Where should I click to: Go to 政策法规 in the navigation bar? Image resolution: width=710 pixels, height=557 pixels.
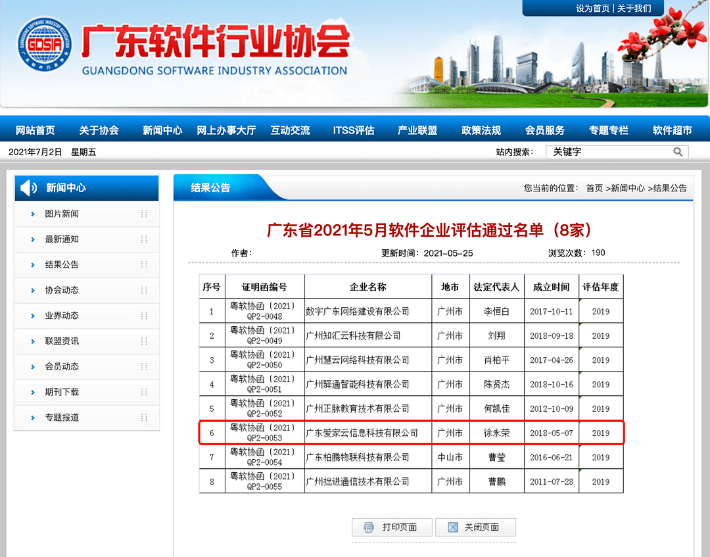(x=481, y=130)
